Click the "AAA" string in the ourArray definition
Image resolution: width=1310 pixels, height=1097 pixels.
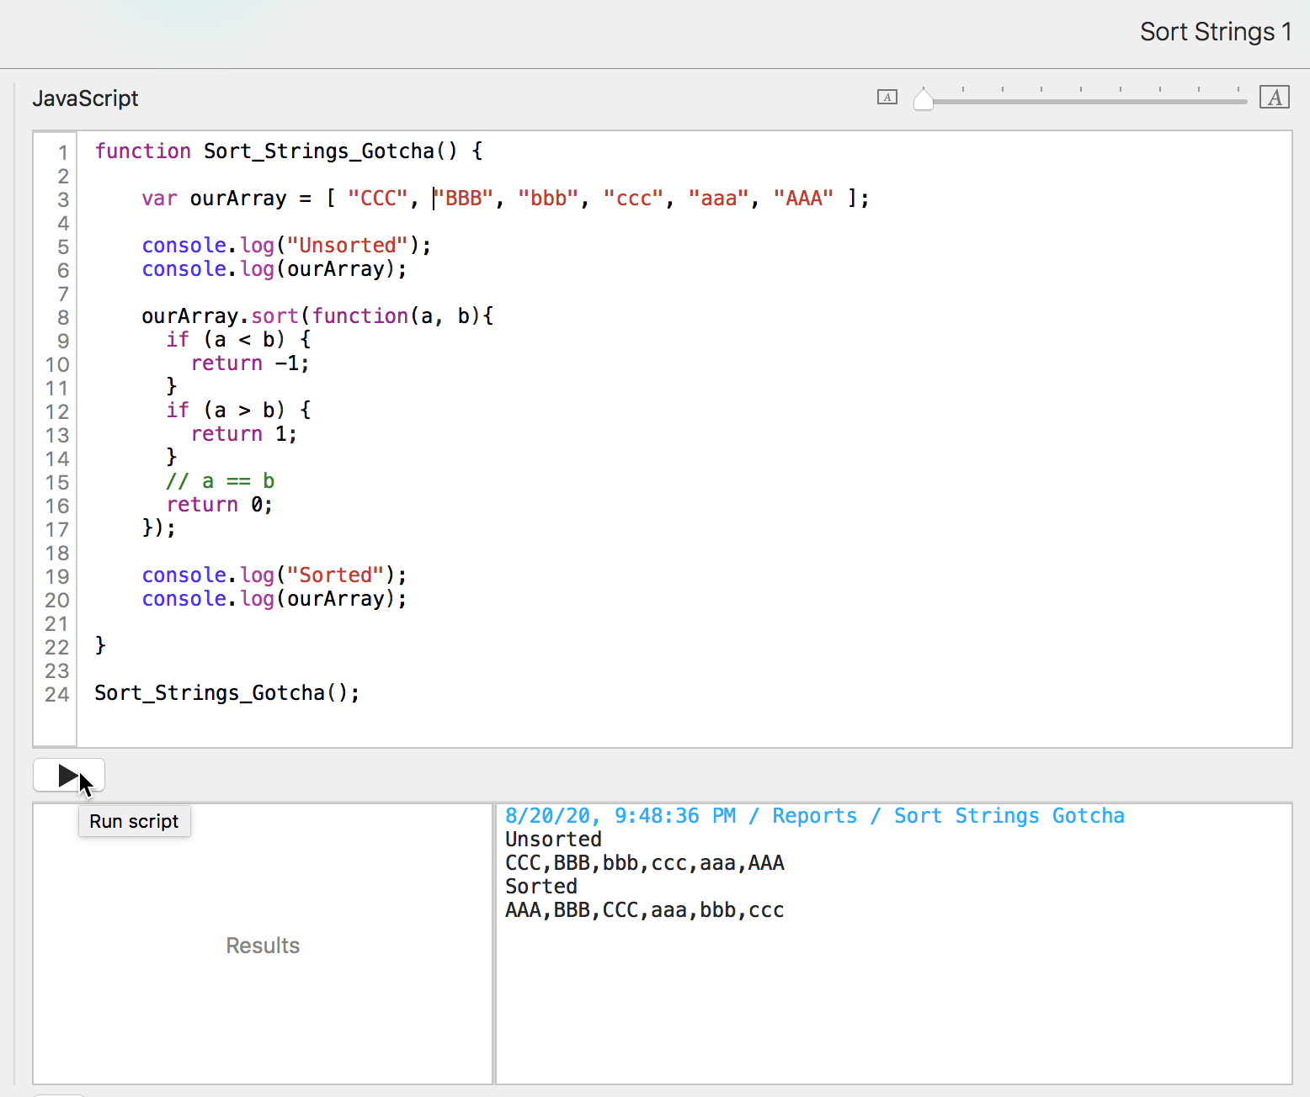pyautogui.click(x=802, y=199)
